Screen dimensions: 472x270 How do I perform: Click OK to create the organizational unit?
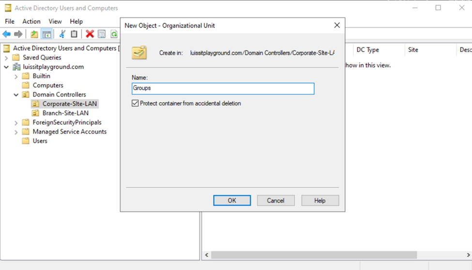coord(232,200)
